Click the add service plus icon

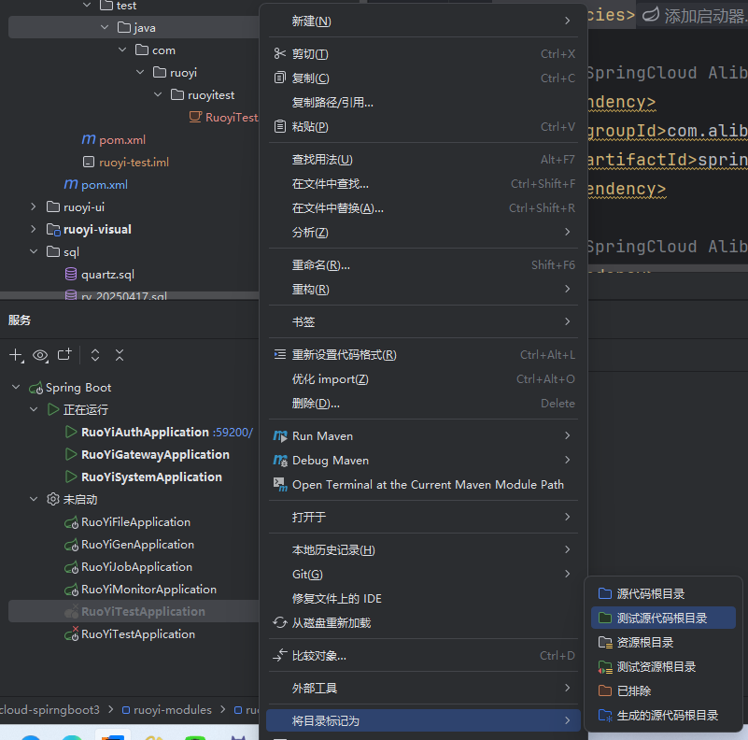(16, 355)
